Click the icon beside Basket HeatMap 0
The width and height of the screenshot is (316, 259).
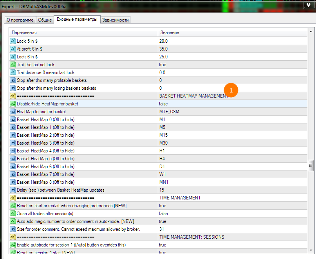point(13,120)
